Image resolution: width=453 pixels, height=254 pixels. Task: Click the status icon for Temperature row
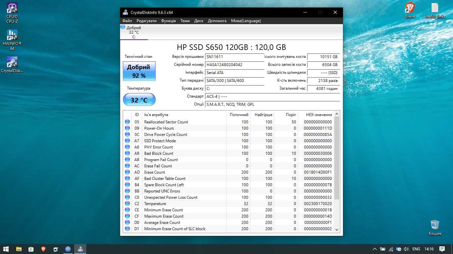coord(127,203)
